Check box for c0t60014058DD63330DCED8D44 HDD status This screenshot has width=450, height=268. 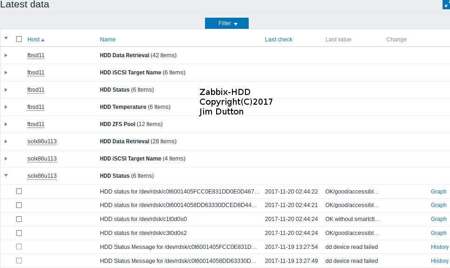[x=19, y=205]
